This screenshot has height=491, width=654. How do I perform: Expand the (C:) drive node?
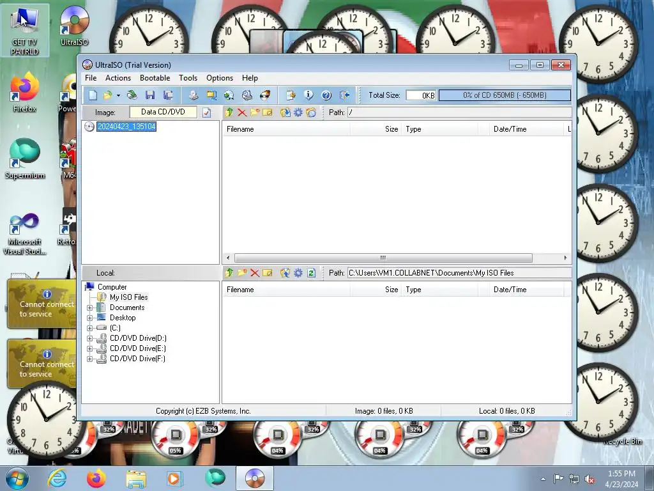[x=89, y=328]
